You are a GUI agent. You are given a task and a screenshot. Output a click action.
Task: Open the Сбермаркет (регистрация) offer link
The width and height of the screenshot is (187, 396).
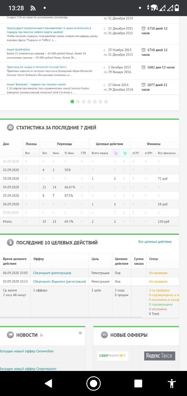(52, 273)
